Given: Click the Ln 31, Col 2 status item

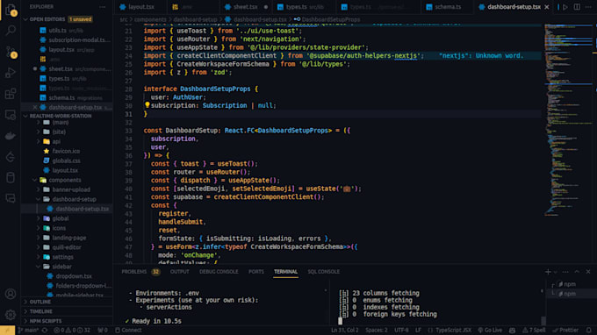Looking at the screenshot, I should click(x=344, y=330).
